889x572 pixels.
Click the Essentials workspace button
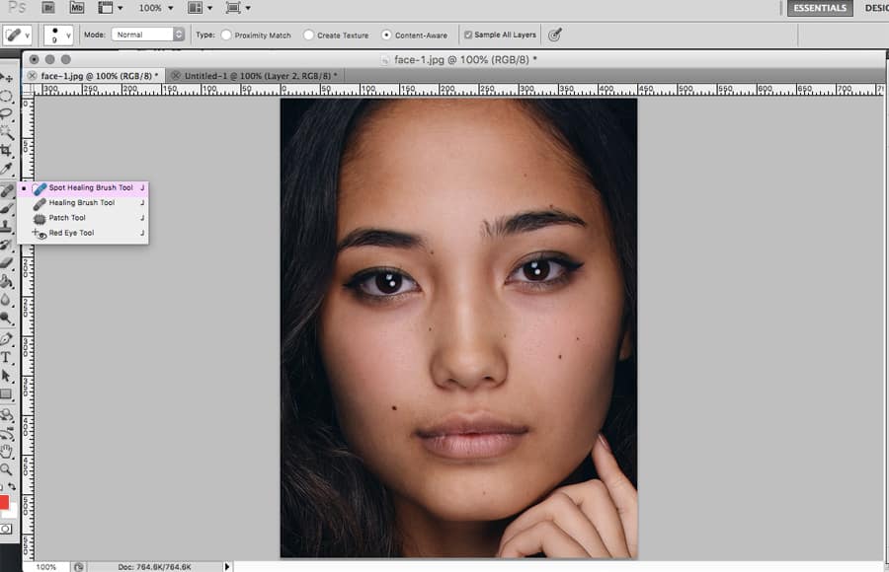click(x=820, y=8)
